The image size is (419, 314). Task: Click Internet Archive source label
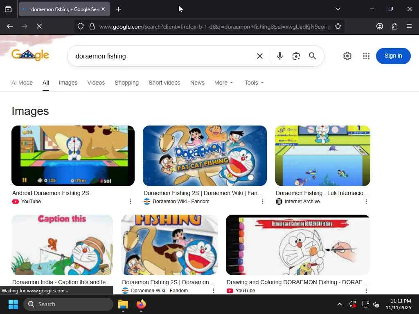[x=302, y=202]
